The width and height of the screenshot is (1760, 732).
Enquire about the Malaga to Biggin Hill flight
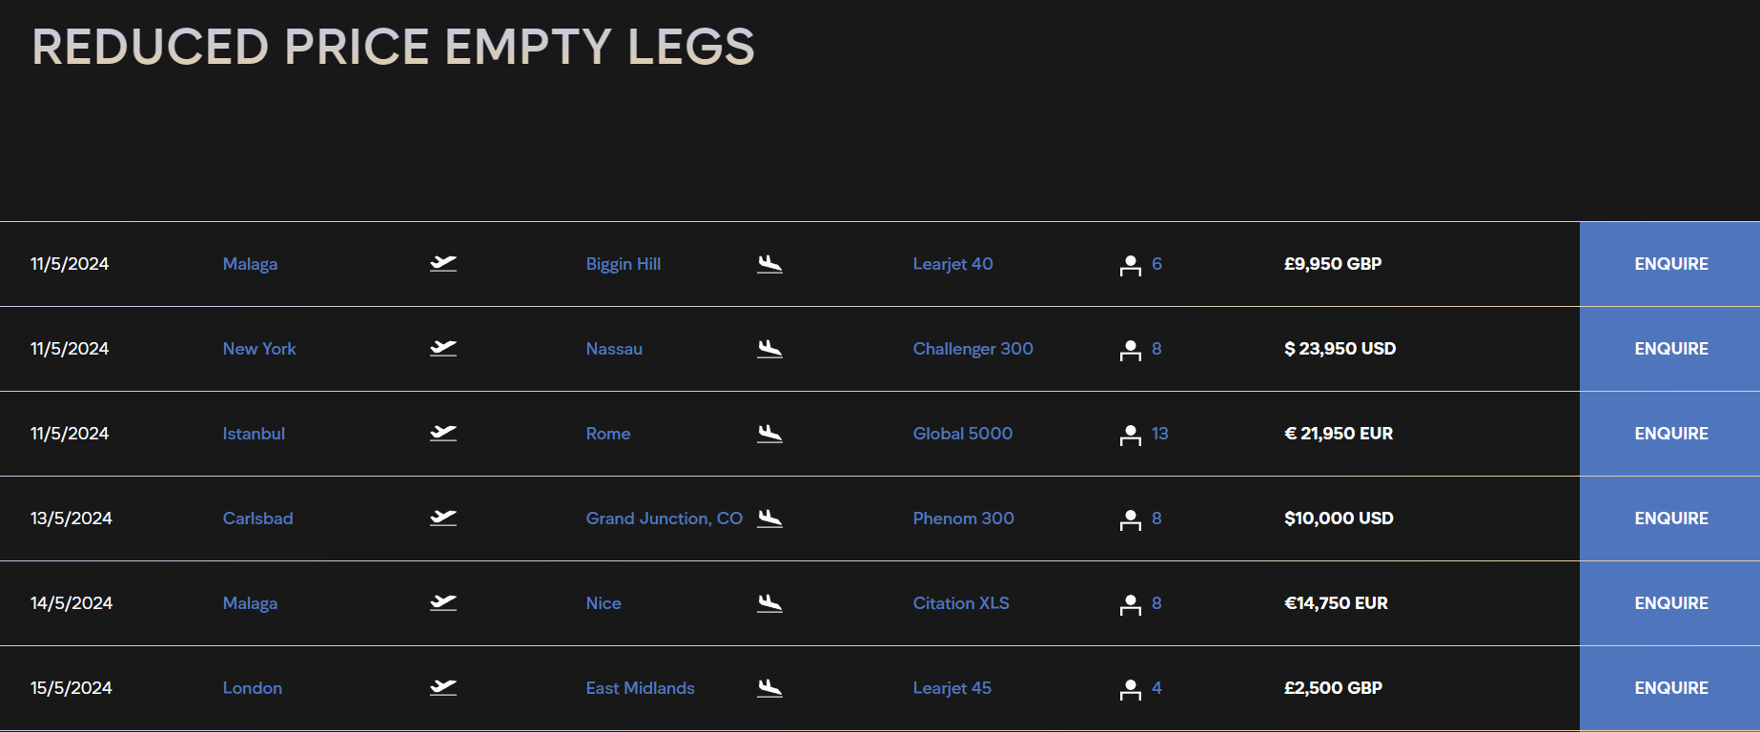click(1670, 264)
